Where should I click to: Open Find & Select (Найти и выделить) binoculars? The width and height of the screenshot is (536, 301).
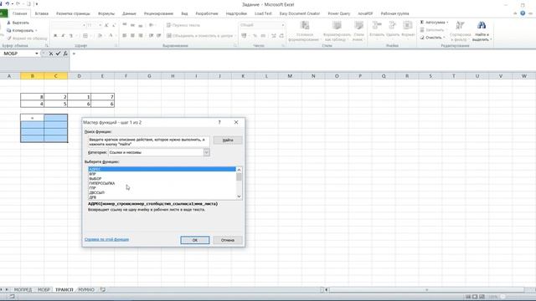pos(482,31)
